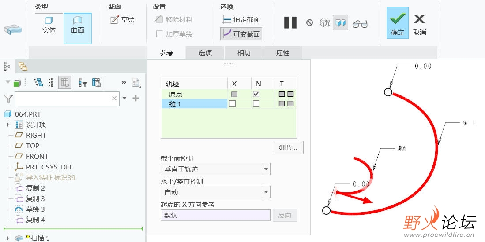Enable the X checkbox for 链 1

[x=232, y=104]
